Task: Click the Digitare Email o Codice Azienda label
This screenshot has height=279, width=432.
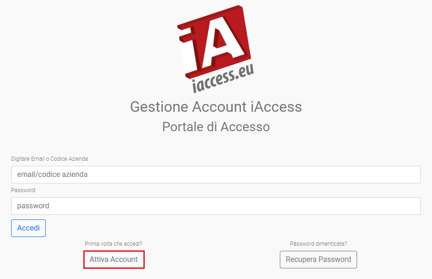Action: tap(49, 159)
